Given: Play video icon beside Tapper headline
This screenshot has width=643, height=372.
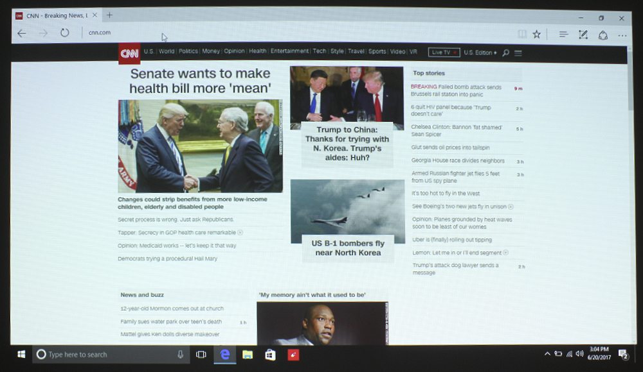Looking at the screenshot, I should 240,232.
